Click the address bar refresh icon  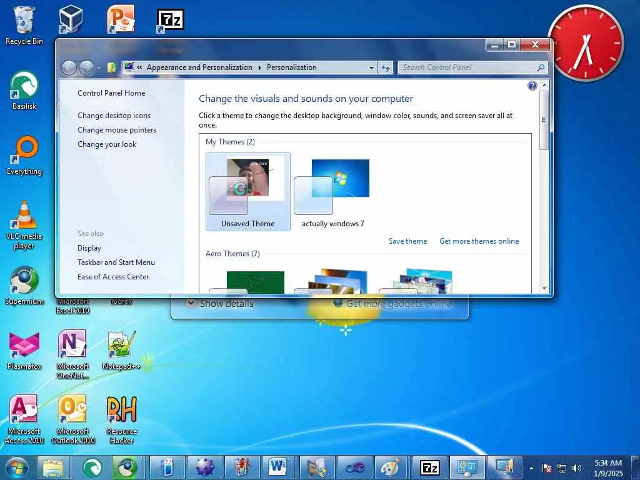coord(386,67)
